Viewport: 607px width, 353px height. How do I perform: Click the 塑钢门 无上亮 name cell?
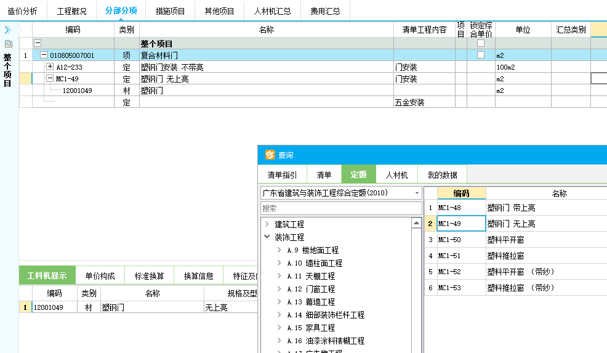tap(267, 79)
